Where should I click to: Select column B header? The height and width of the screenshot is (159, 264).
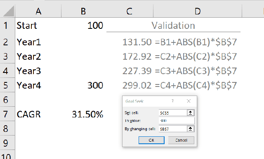point(83,11)
